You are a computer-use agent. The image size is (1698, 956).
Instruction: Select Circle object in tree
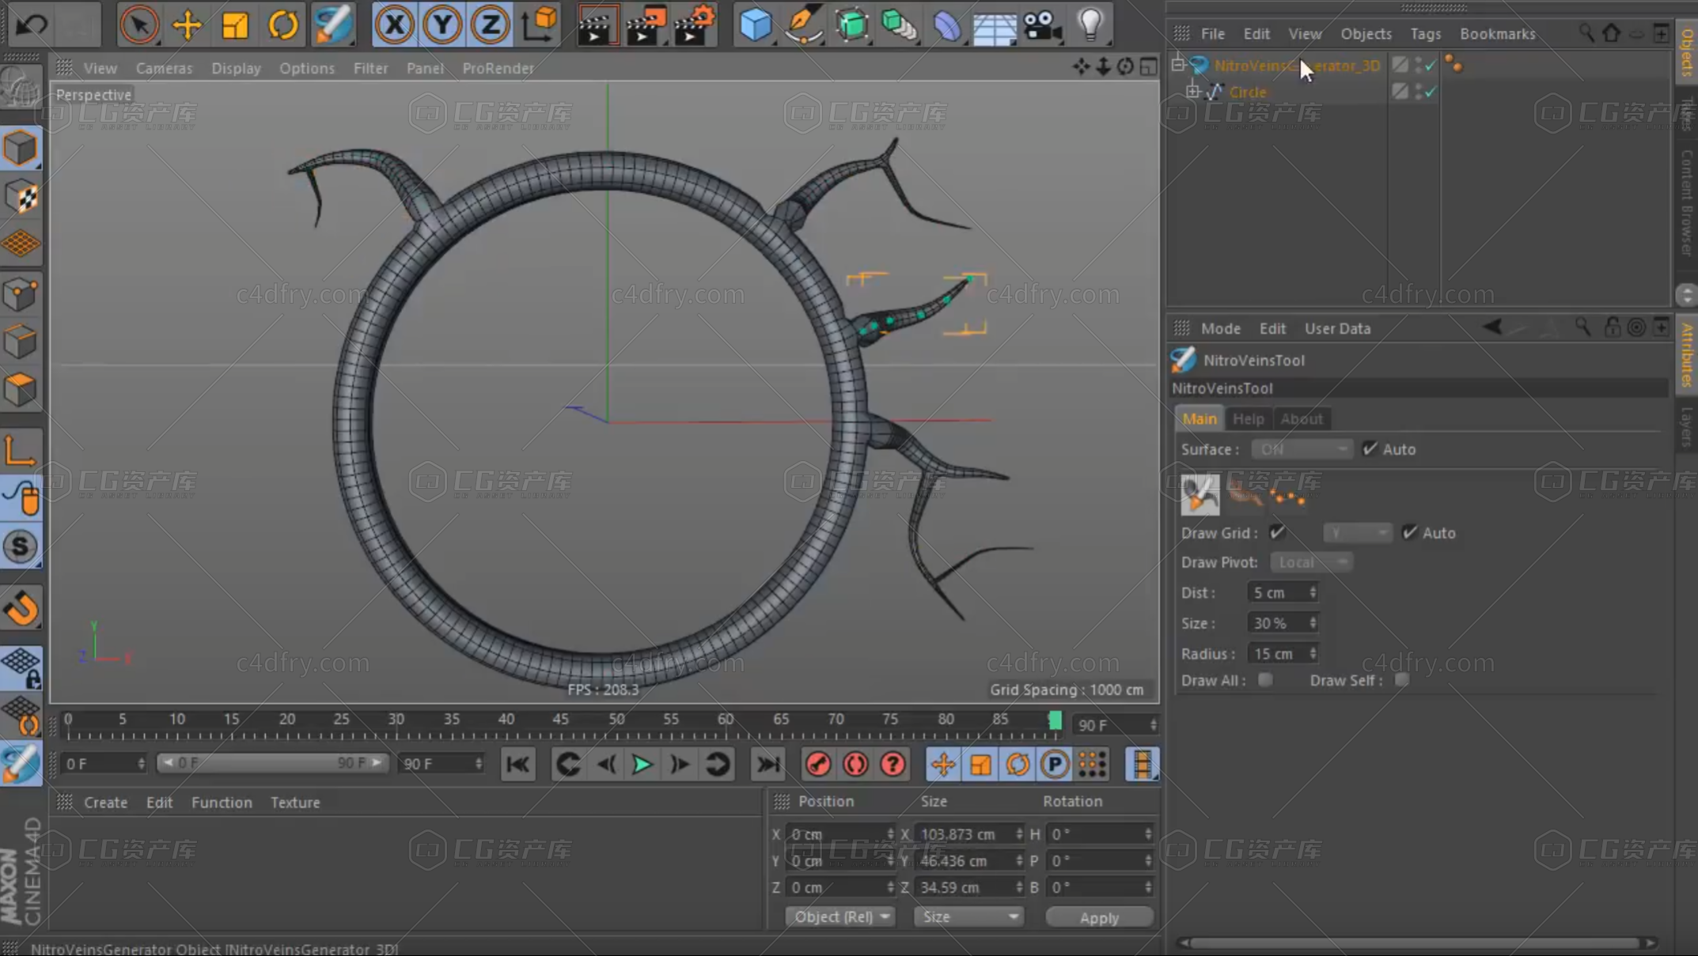pyautogui.click(x=1248, y=92)
